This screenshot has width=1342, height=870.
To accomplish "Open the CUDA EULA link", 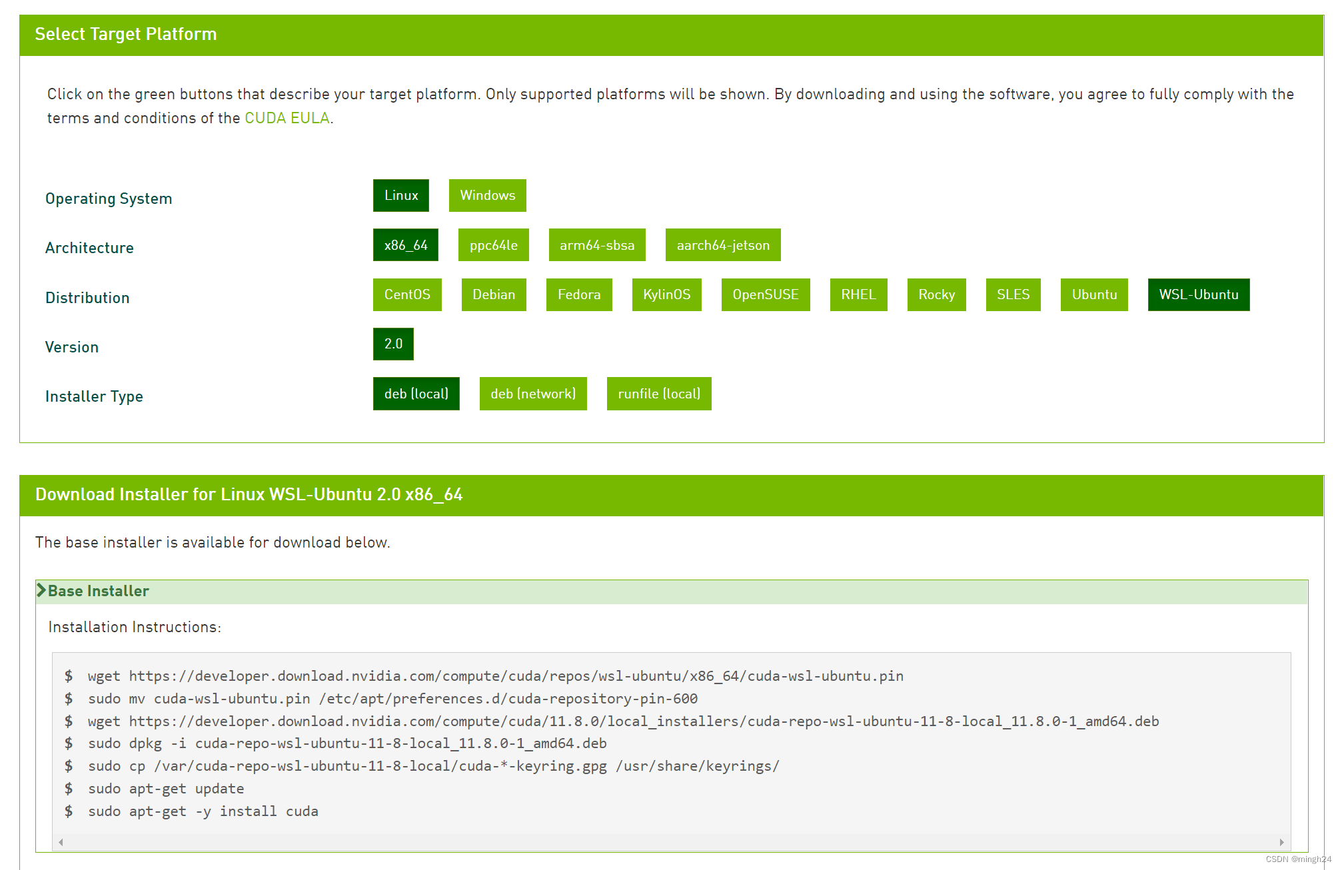I will [287, 118].
